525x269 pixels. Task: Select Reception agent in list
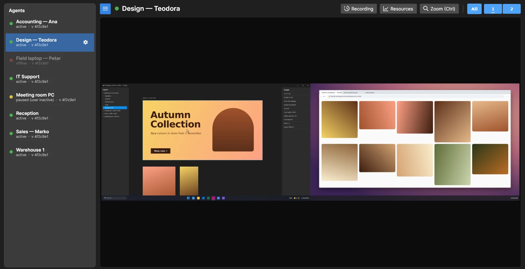[50, 116]
